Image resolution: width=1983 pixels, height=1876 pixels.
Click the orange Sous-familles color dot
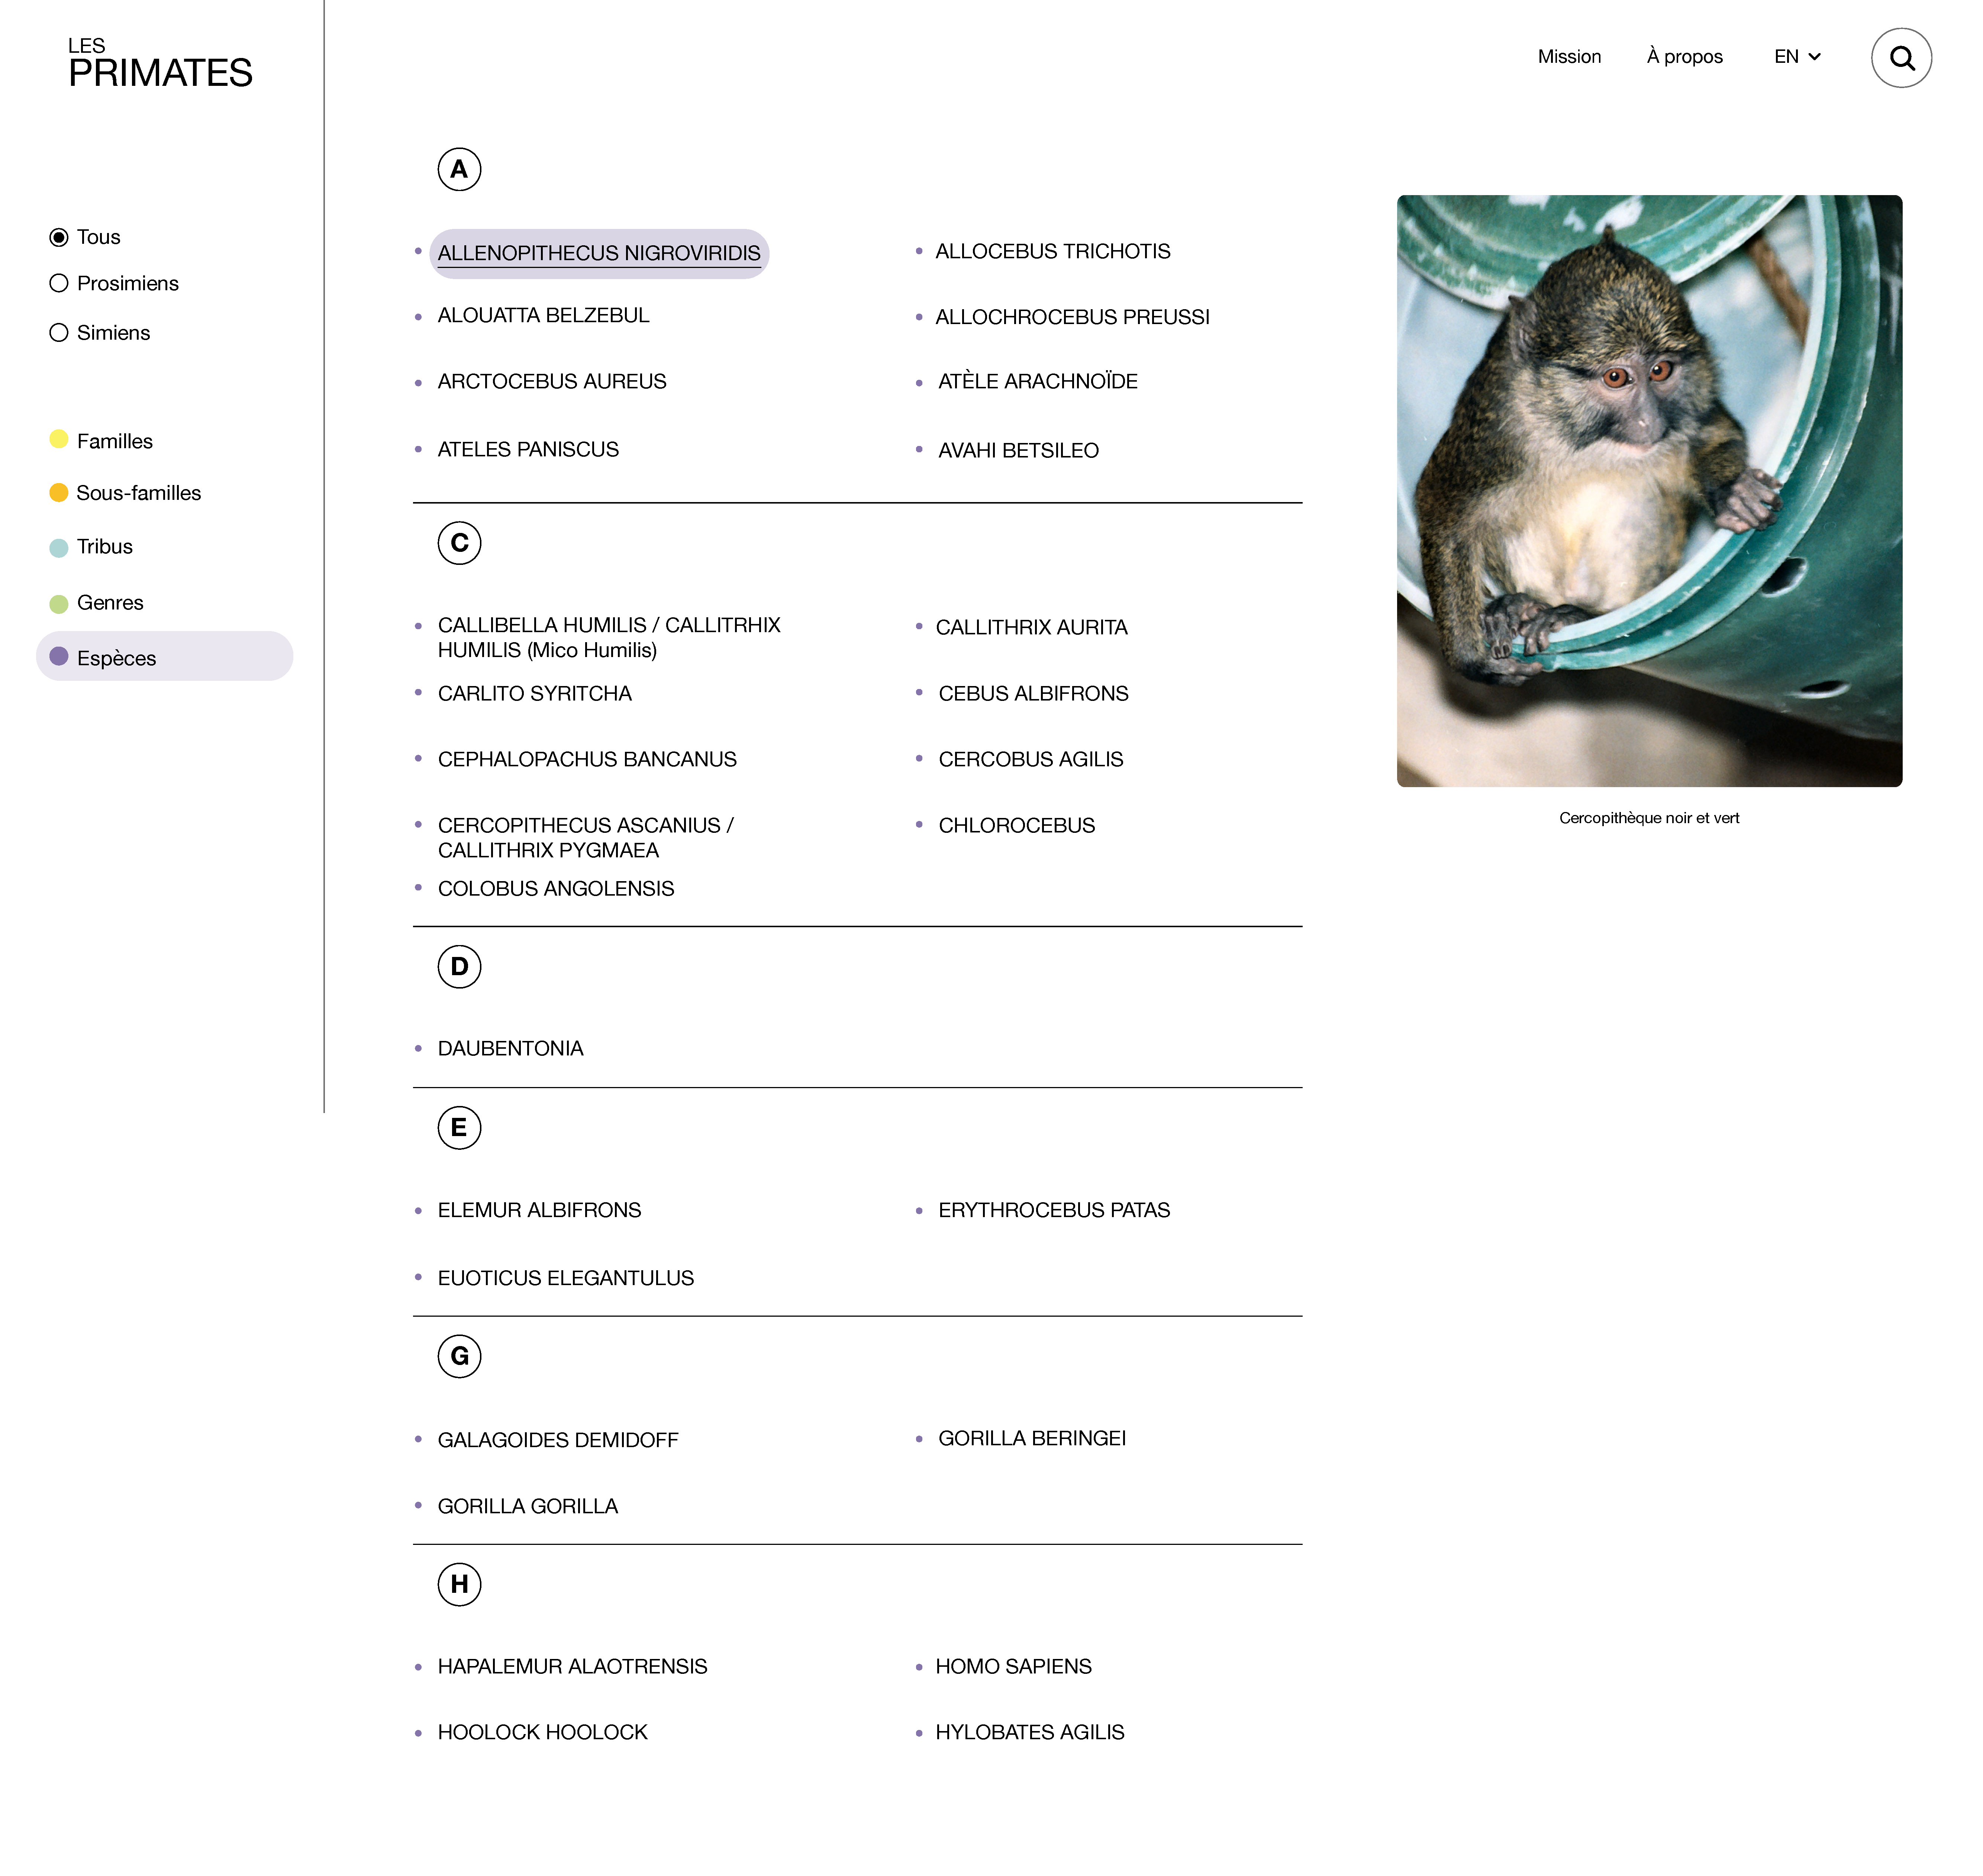(59, 492)
